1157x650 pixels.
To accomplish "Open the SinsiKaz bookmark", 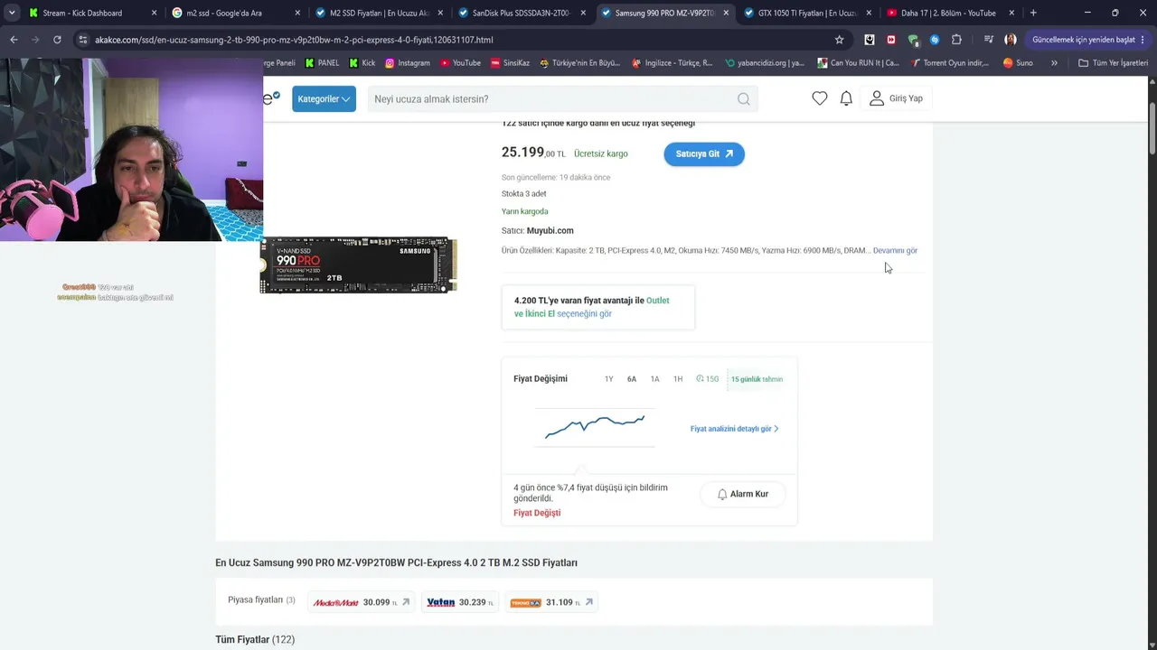I will pos(510,63).
